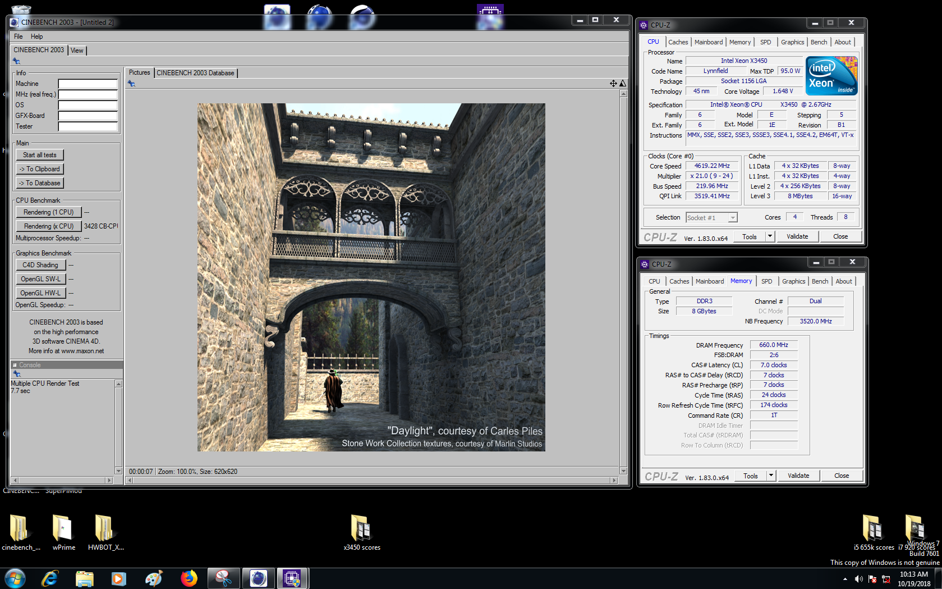Open the Windows Start menu
This screenshot has height=589, width=942.
click(x=15, y=578)
